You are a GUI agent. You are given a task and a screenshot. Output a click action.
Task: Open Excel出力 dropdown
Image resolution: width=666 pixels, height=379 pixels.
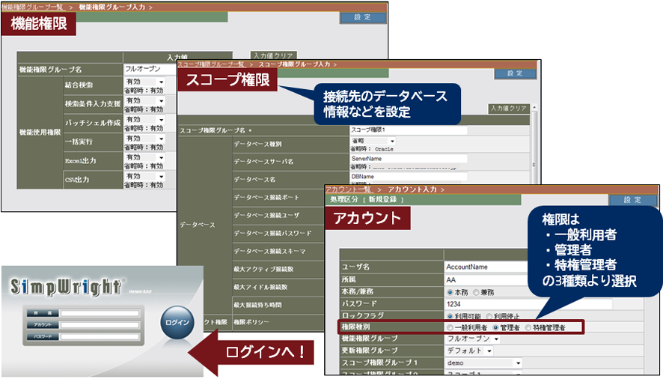[145, 157]
